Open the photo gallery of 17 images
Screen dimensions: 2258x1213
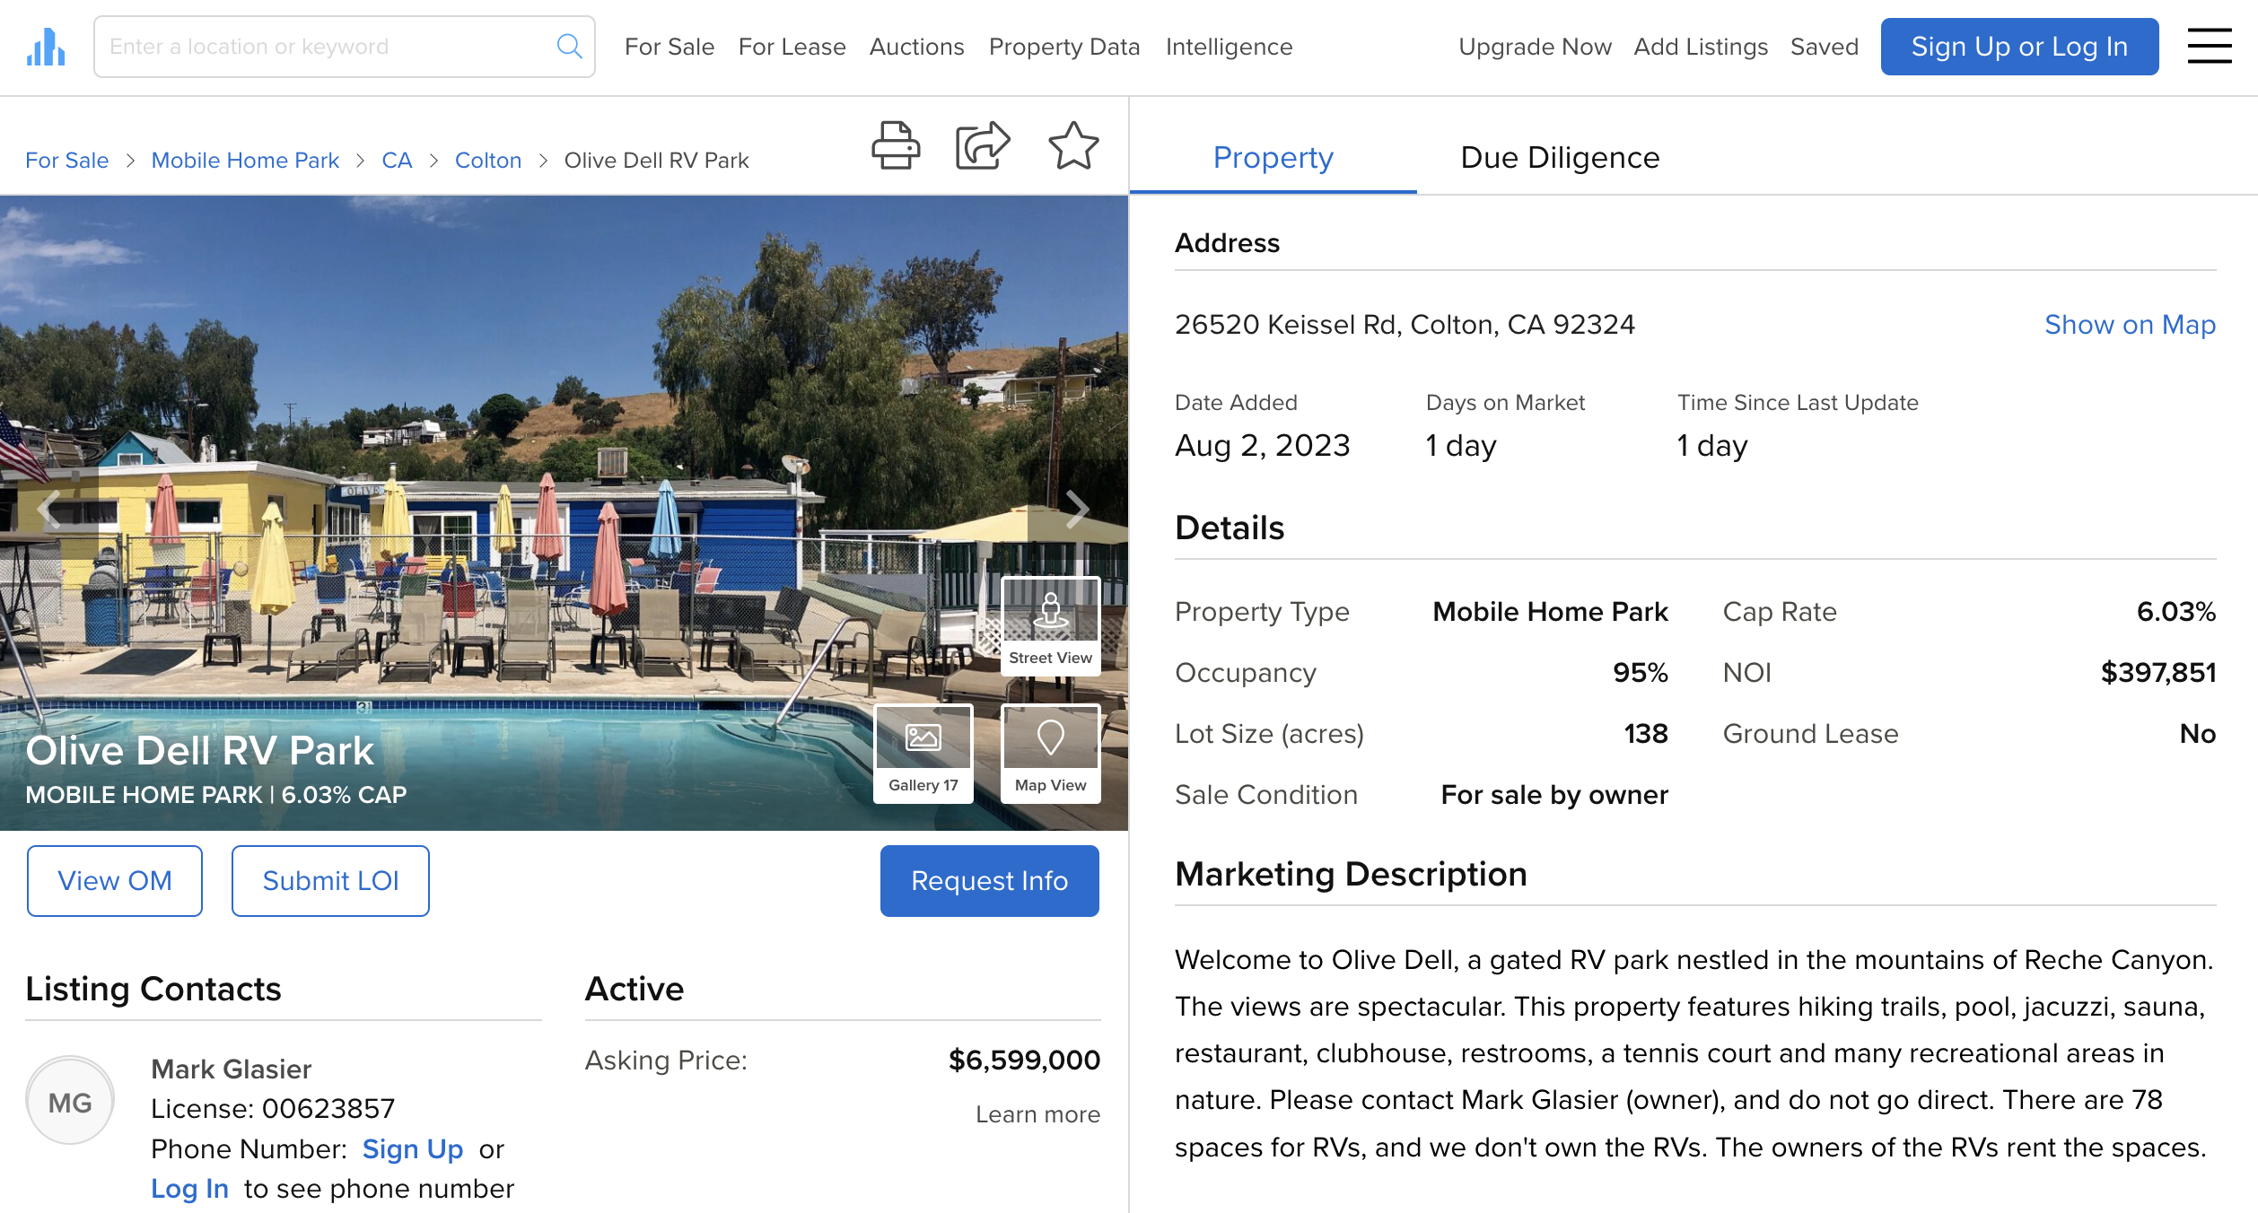922,754
